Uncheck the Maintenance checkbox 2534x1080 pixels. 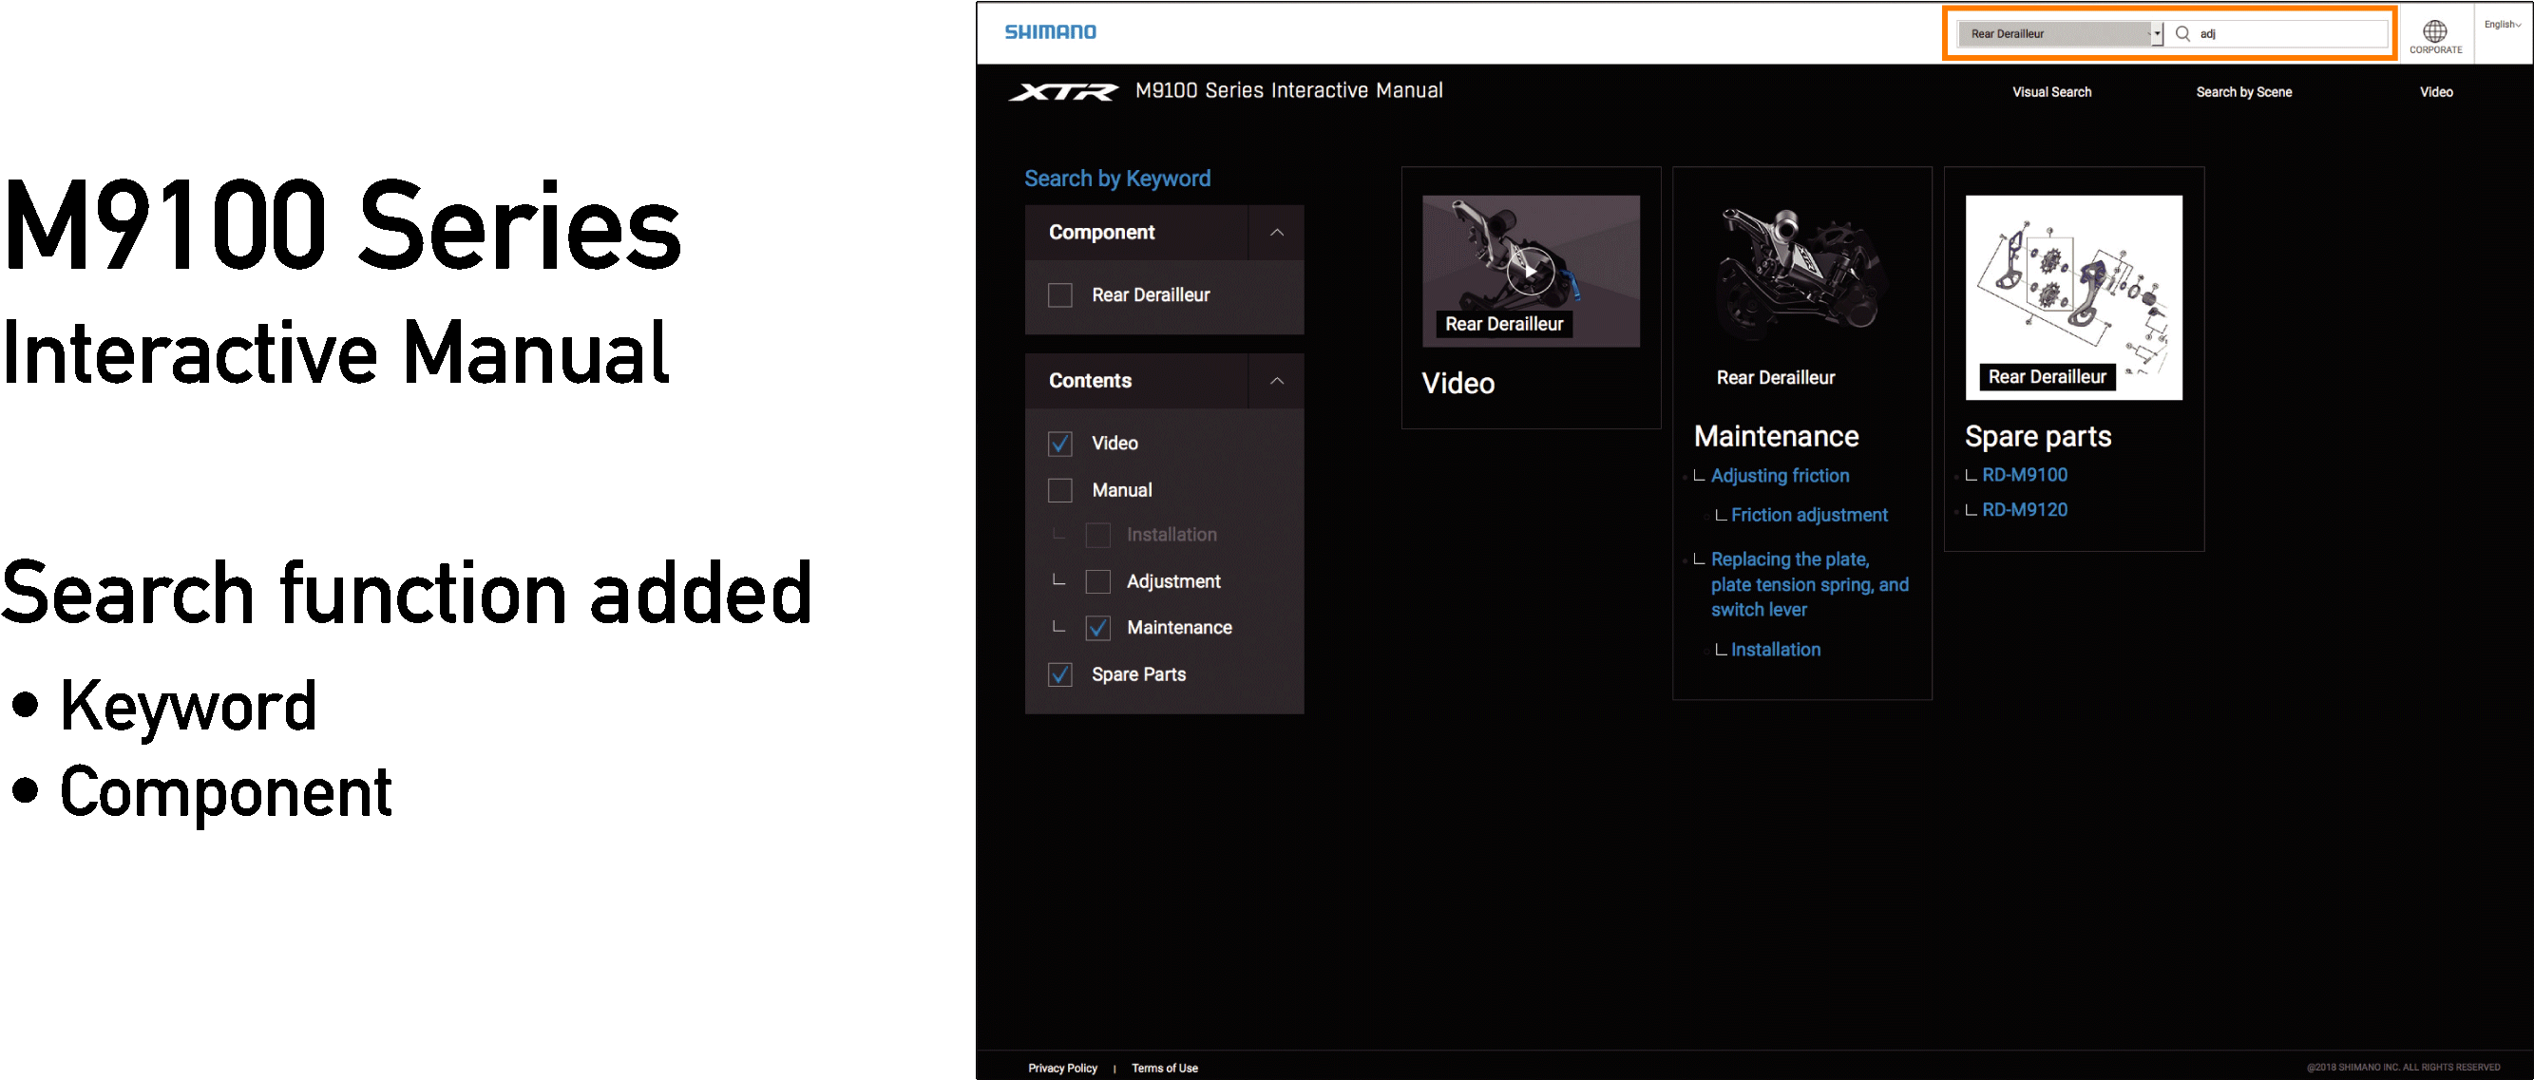point(1097,628)
